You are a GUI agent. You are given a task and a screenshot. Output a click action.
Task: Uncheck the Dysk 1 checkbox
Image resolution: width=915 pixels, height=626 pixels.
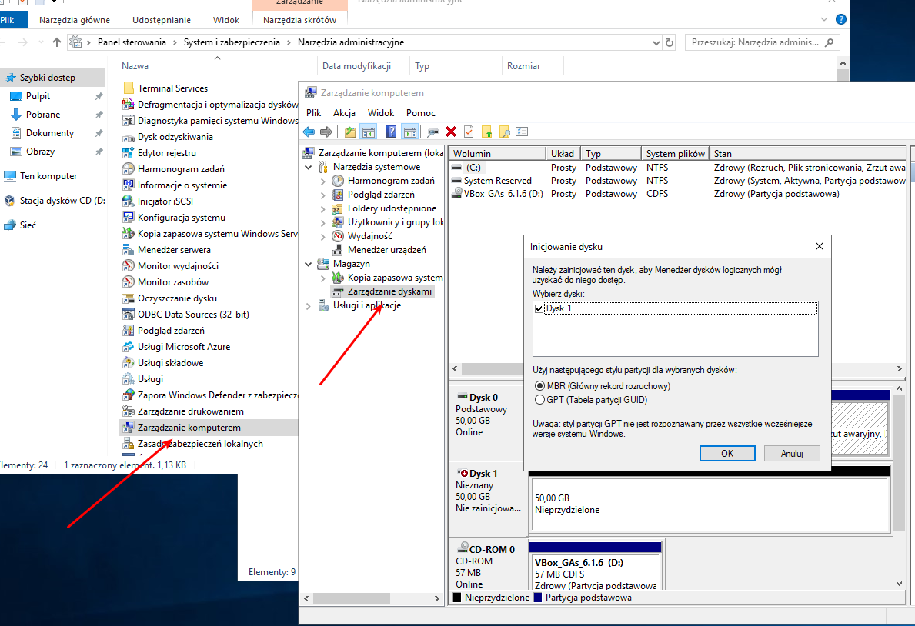[539, 308]
